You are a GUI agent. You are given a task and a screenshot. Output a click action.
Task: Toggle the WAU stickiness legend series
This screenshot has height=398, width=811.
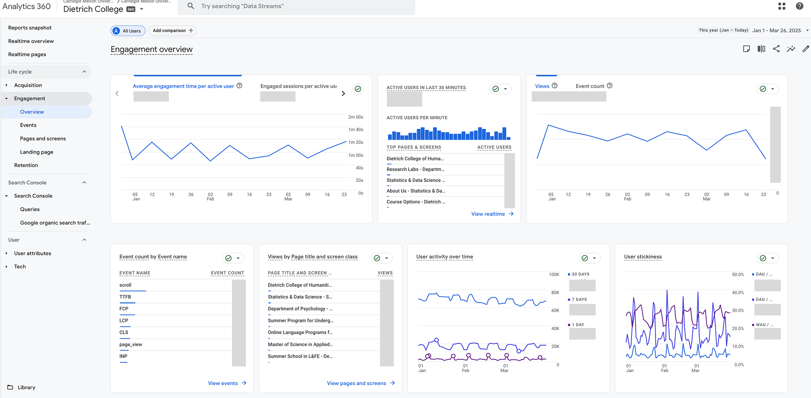tap(762, 325)
